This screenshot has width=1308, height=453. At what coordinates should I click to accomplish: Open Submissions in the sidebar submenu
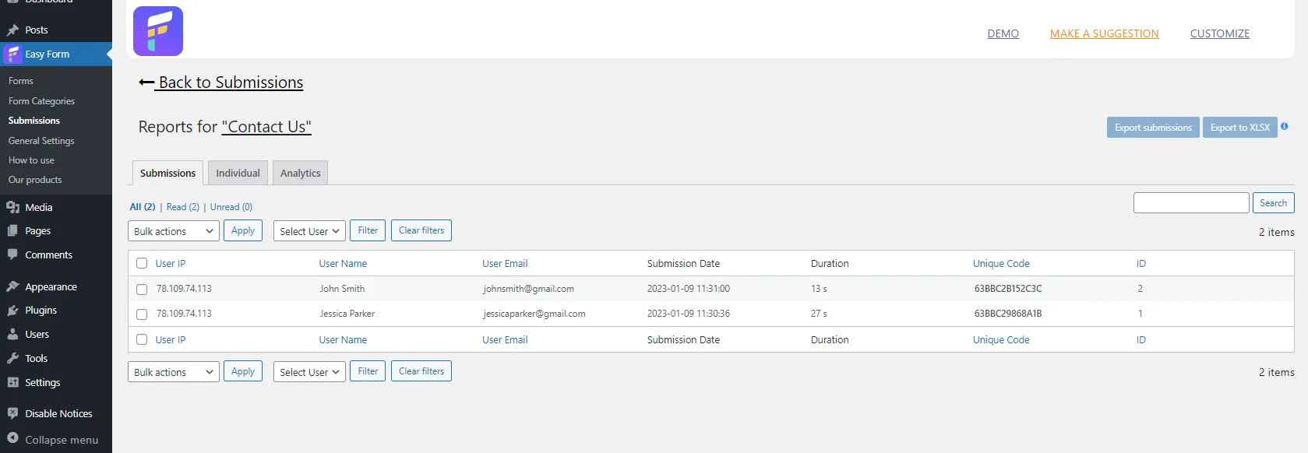click(x=34, y=121)
